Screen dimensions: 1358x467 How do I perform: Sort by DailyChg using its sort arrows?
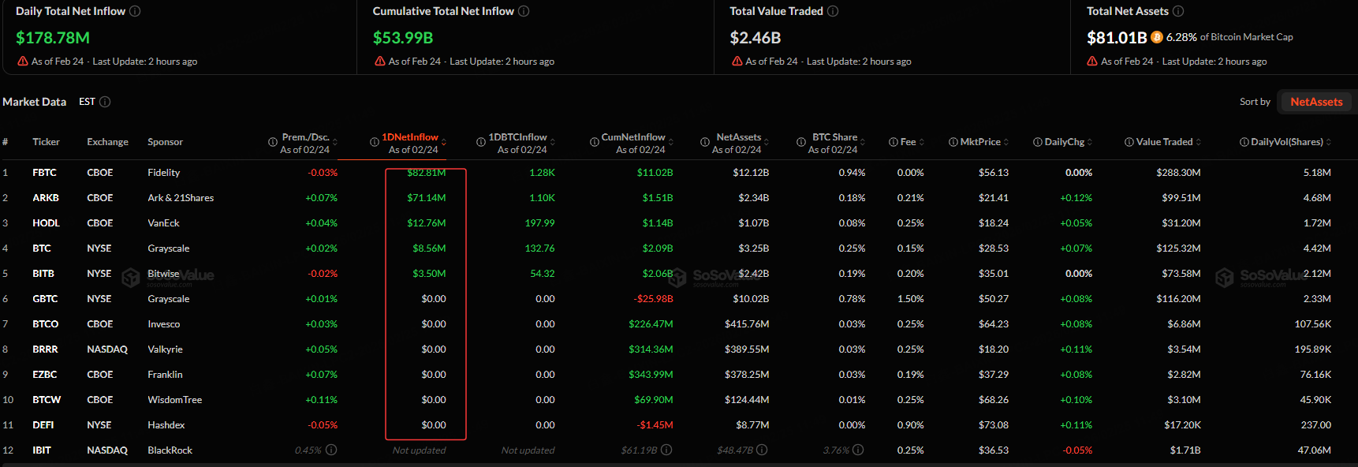pos(1090,142)
